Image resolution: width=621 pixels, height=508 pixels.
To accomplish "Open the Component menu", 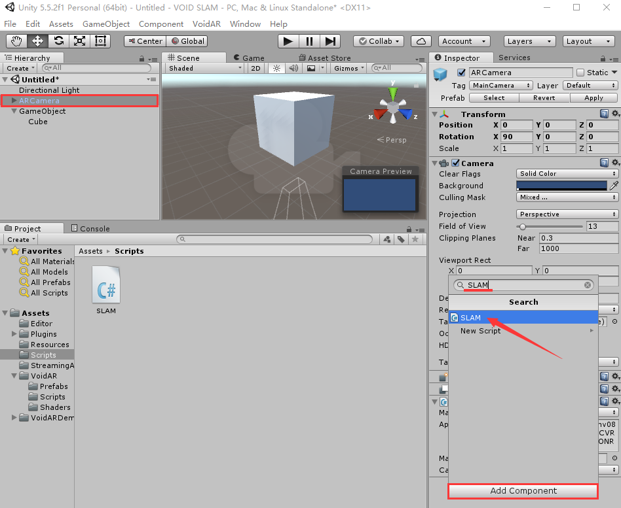I will (160, 24).
